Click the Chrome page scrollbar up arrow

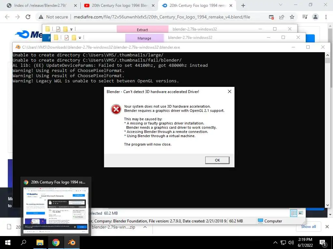330,26
